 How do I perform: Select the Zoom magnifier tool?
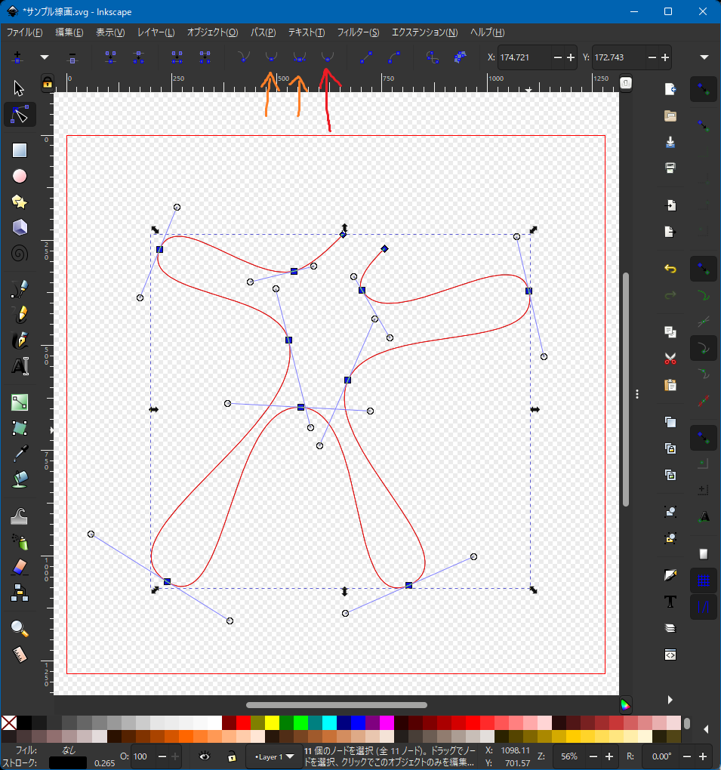coord(19,629)
